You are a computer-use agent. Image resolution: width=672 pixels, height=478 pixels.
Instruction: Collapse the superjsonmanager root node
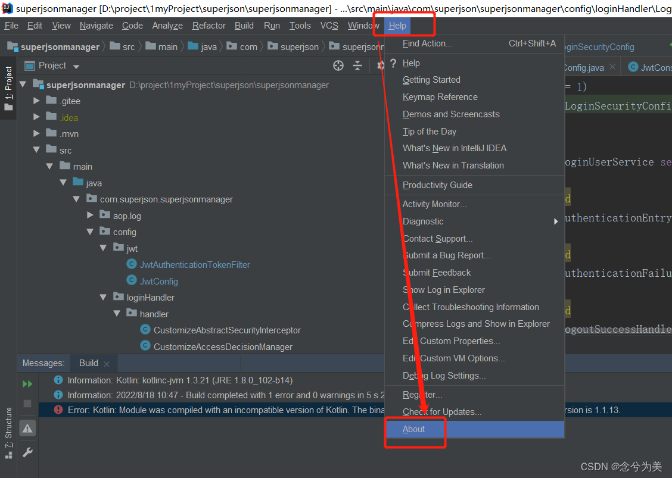coord(23,84)
